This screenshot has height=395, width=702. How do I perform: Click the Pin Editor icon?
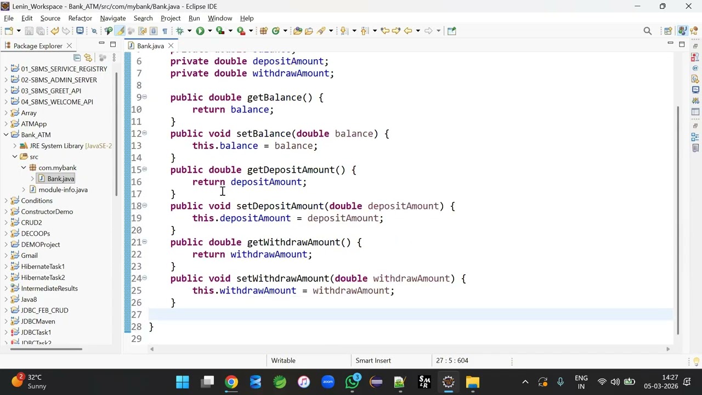452,31
